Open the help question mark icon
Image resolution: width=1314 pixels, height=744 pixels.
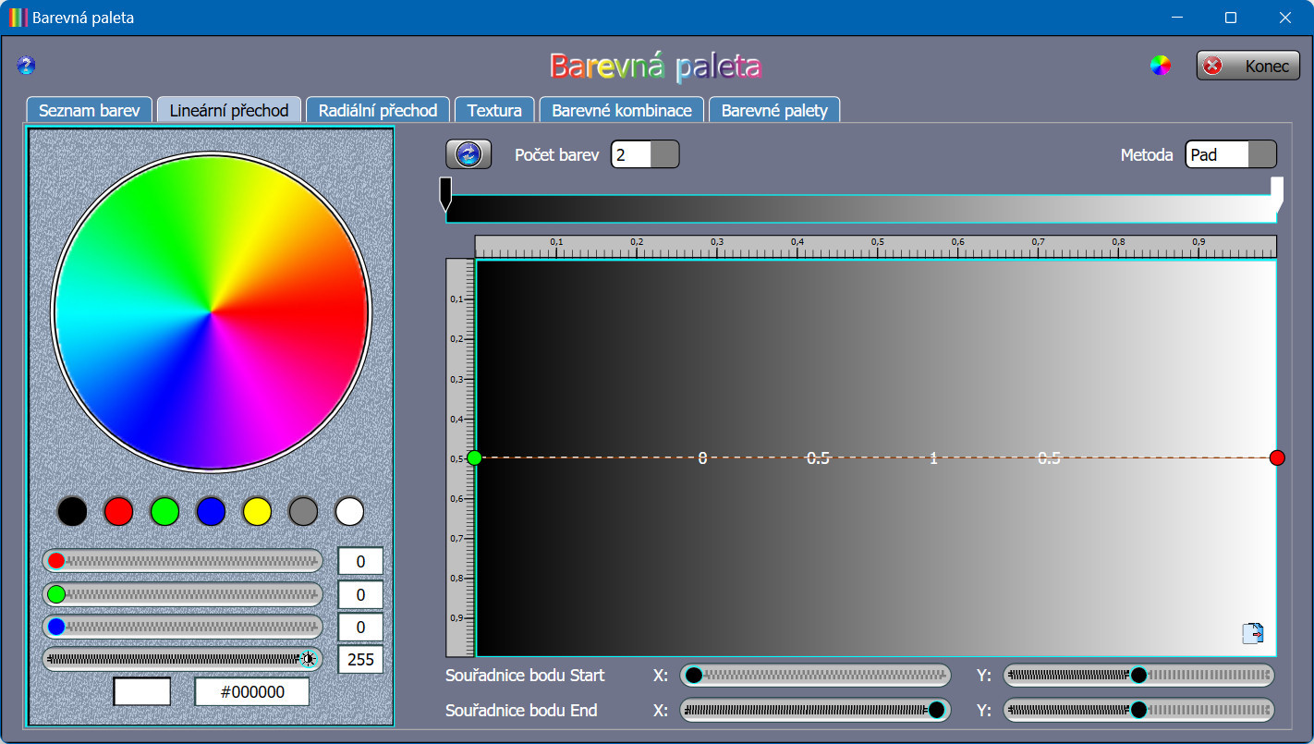pyautogui.click(x=26, y=65)
